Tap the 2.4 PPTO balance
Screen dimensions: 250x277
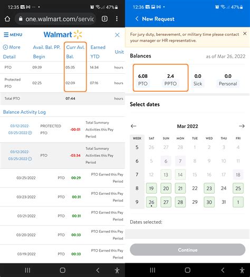point(170,80)
